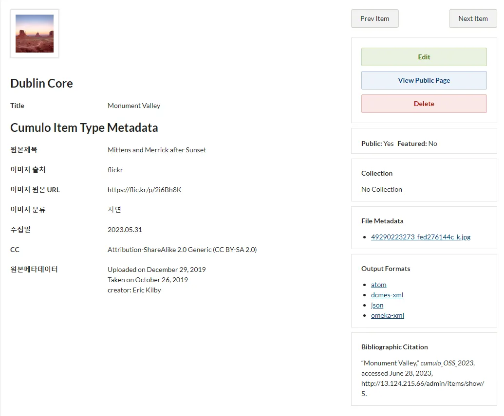Click the Attribution-ShareAlike 2.0 Generic license text

(182, 250)
